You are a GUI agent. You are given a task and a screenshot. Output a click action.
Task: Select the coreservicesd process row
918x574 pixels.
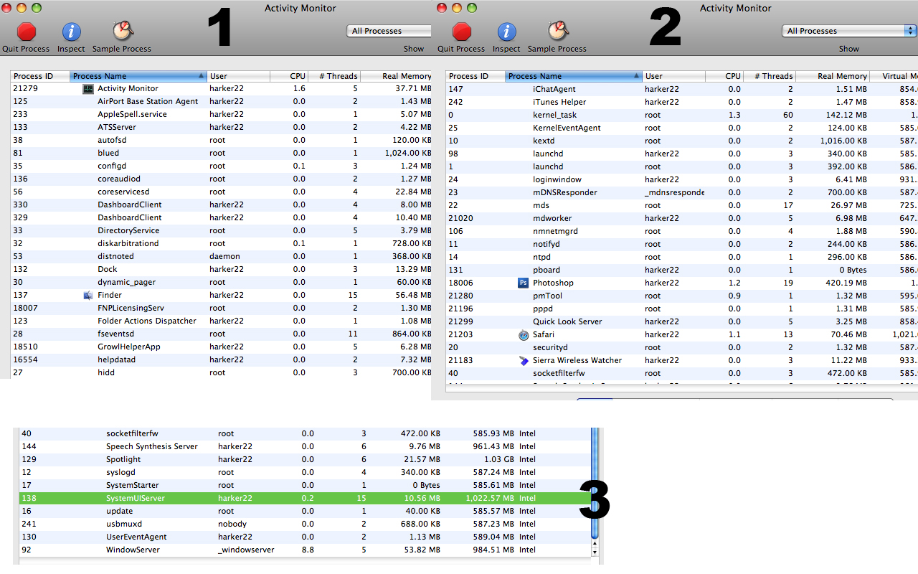click(x=221, y=192)
